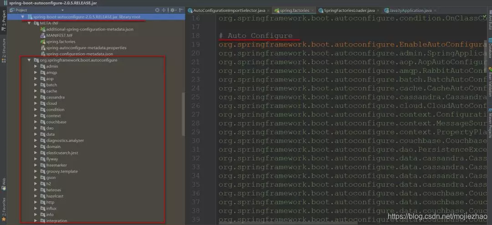Select additional-spring-configuration-metadata.json file
This screenshot has height=225, width=492.
87,29
